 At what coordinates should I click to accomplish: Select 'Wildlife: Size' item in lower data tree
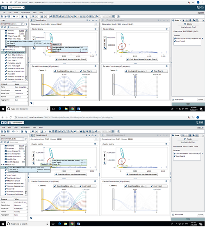tap(12, 159)
